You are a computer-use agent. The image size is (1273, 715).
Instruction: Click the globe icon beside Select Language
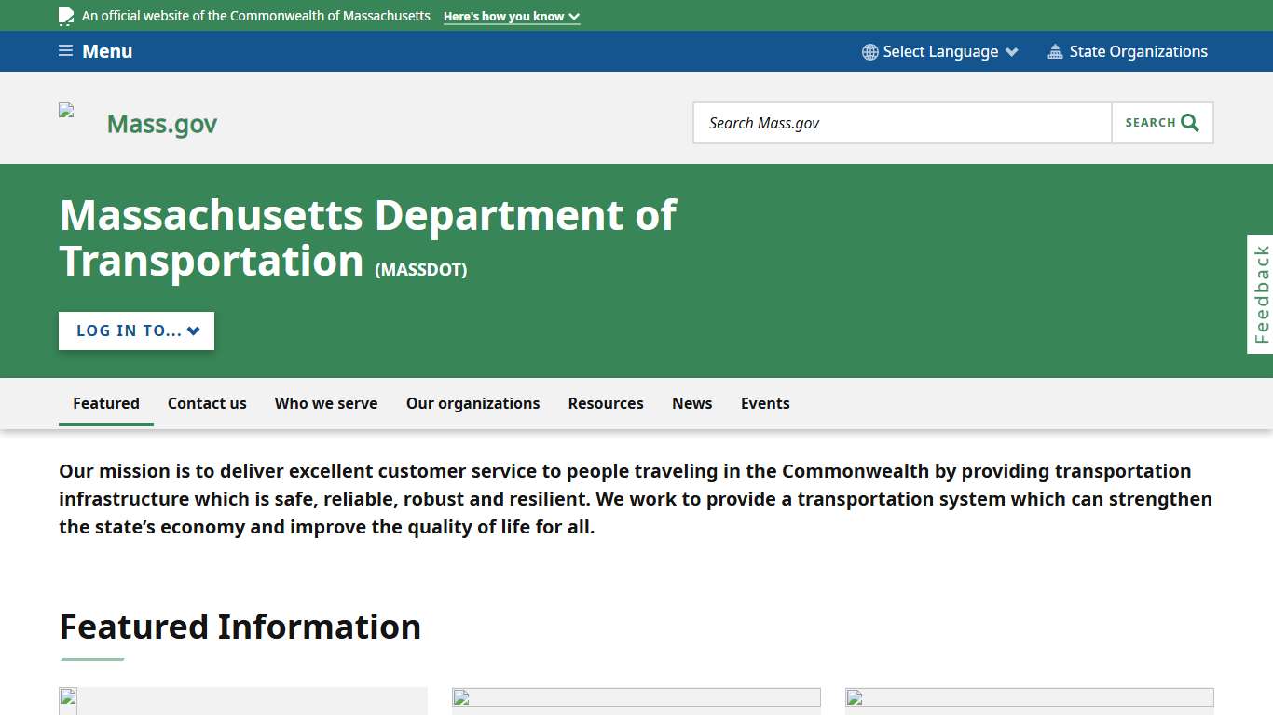tap(869, 51)
